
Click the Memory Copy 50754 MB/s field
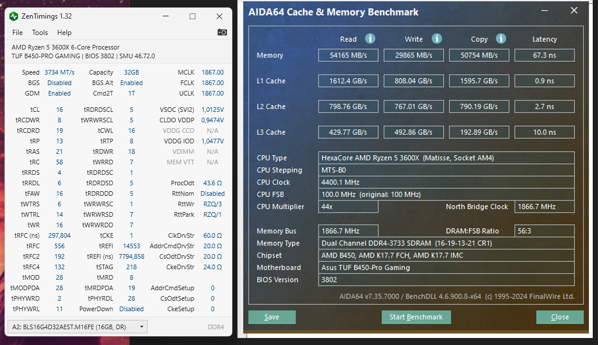click(479, 55)
